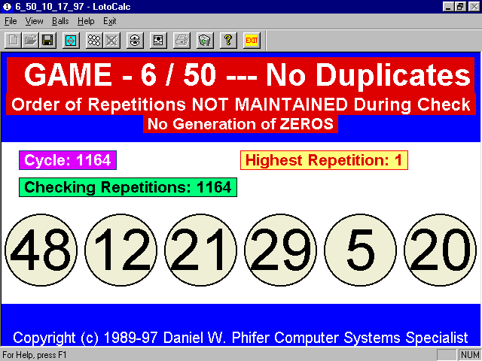Open the Help menu
The width and height of the screenshot is (482, 361).
[x=86, y=21]
